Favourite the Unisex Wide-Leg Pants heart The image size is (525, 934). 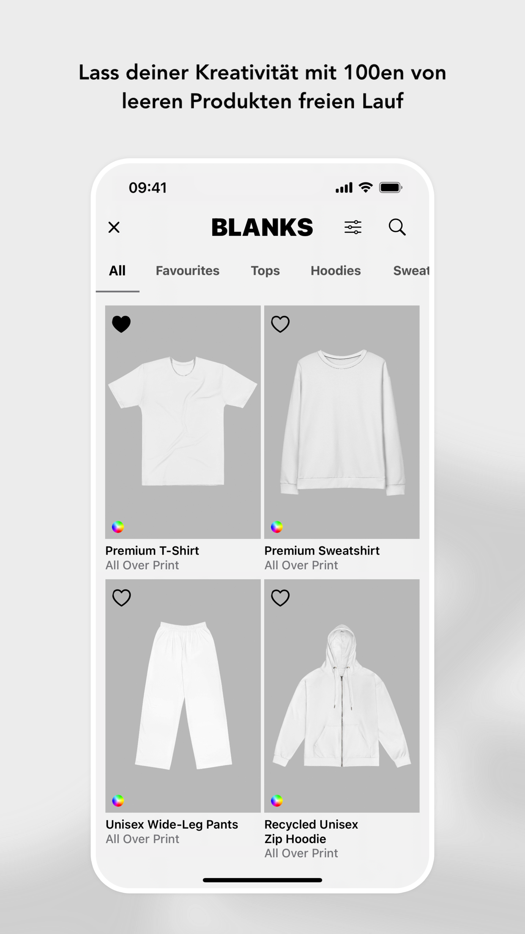[121, 598]
